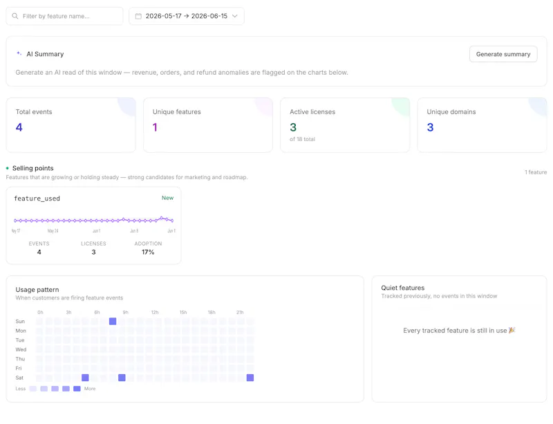Click the Jun 8 axis label
The width and height of the screenshot is (553, 424).
134,231
